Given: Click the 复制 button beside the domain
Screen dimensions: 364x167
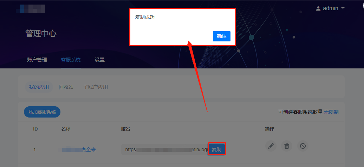Looking at the screenshot, I should [216, 149].
